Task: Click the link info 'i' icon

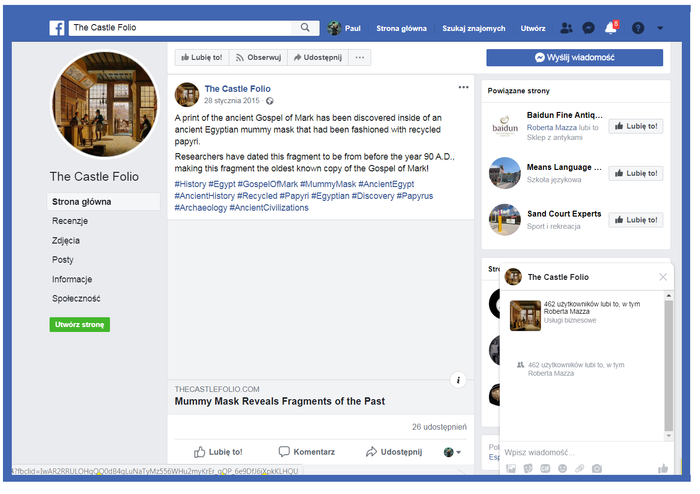Action: point(458,380)
